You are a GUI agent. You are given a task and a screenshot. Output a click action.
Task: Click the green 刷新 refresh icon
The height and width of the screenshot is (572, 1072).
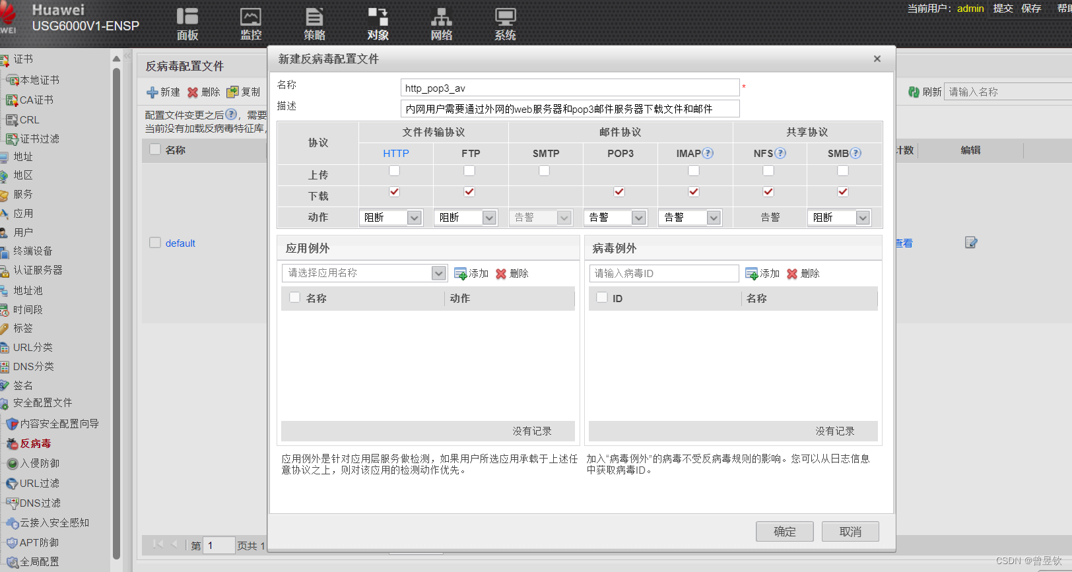(x=914, y=92)
